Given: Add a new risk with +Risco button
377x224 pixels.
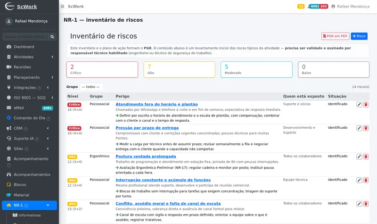Looking at the screenshot, I should 359,36.
